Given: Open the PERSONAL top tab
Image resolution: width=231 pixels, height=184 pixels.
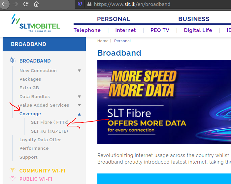Looking at the screenshot, I should click(114, 19).
